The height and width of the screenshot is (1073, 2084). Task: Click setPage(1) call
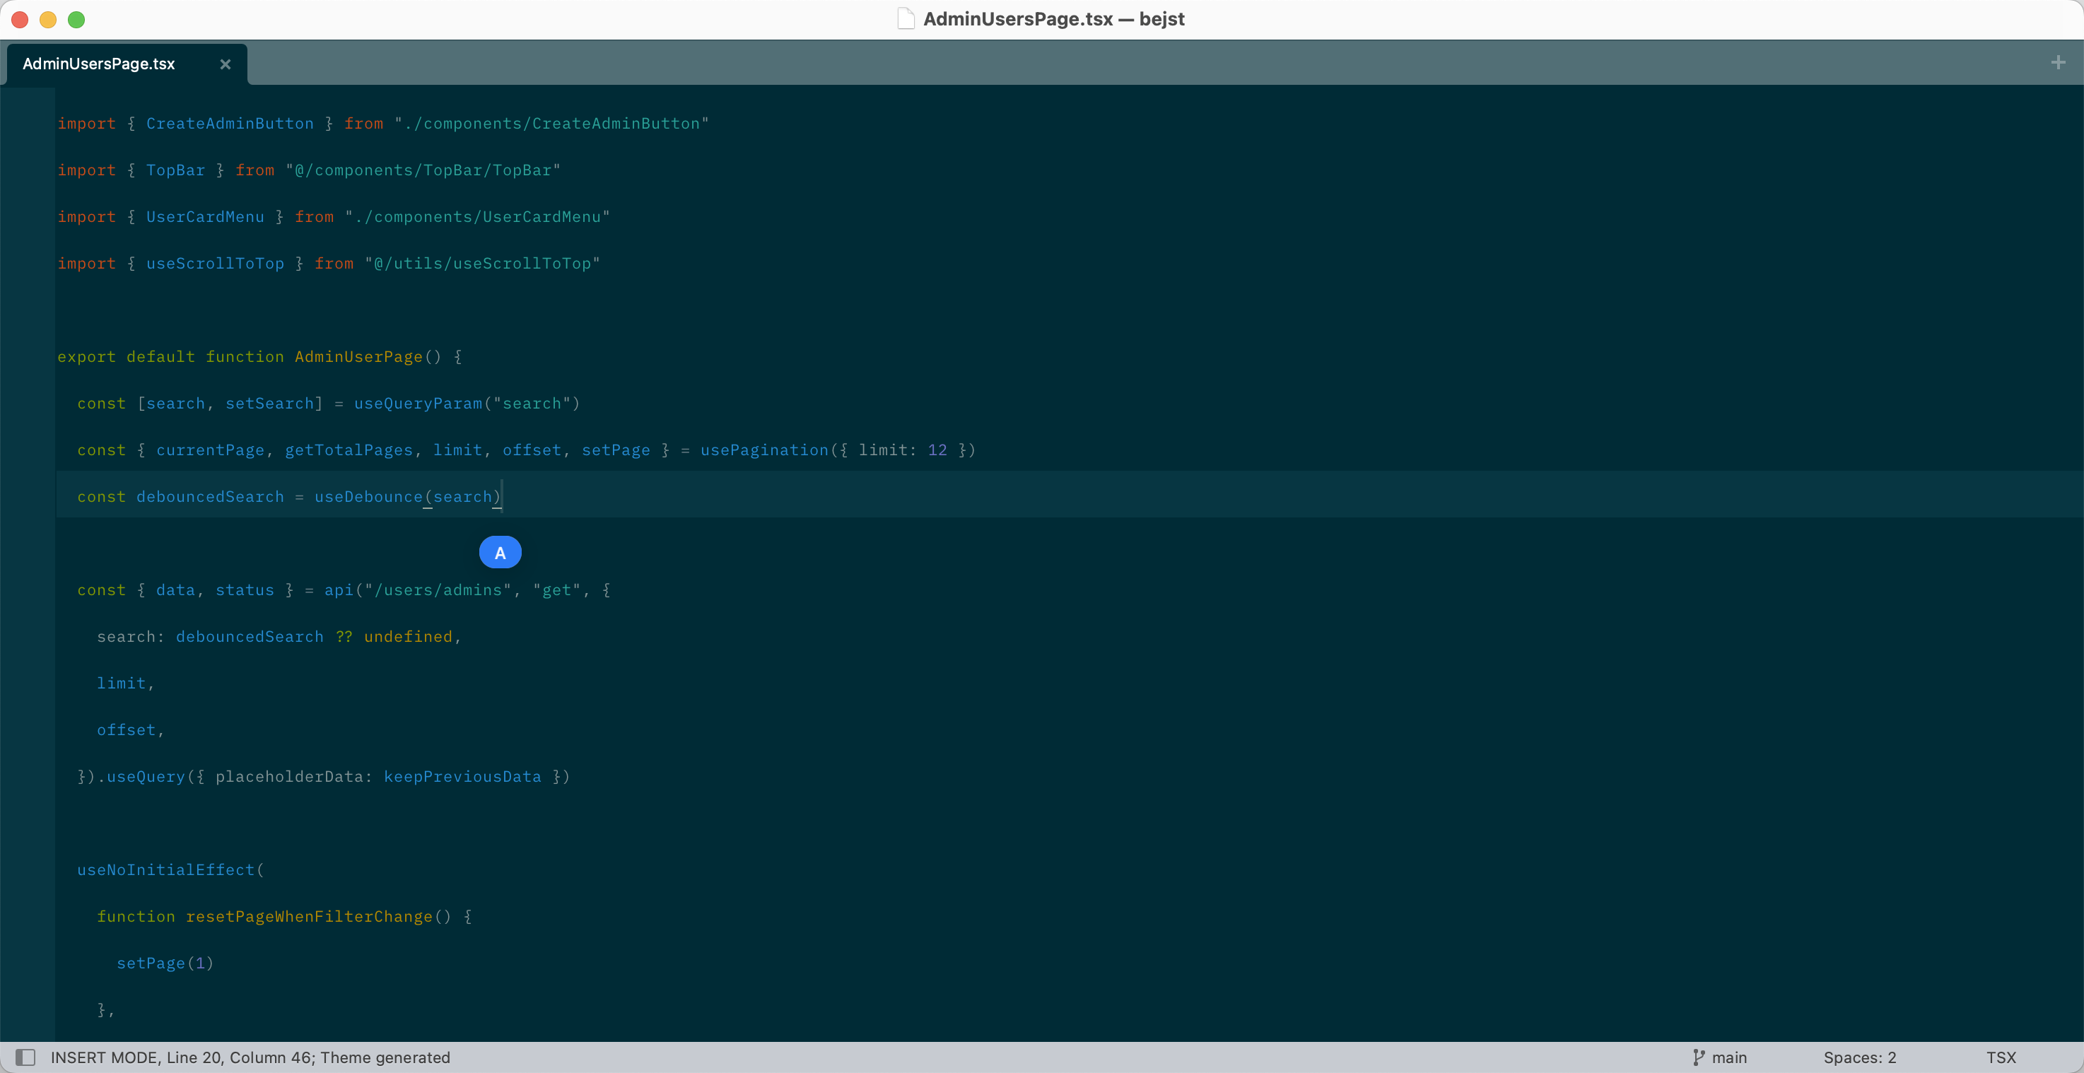click(165, 963)
